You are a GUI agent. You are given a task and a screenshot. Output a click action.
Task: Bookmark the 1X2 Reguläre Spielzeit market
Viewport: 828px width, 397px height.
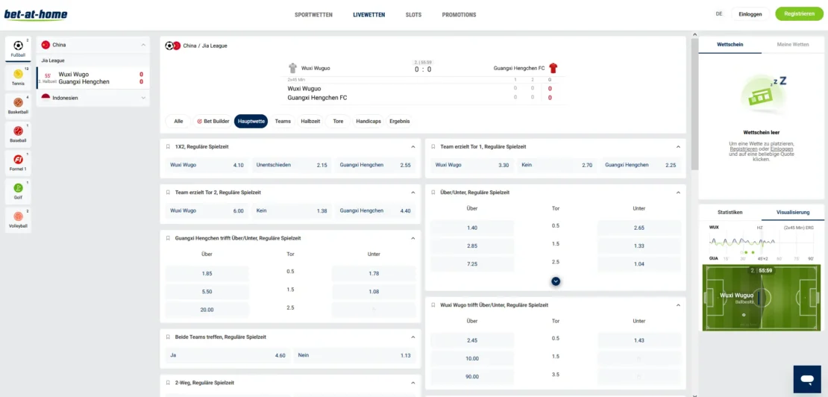168,147
